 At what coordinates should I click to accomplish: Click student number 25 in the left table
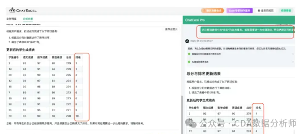tap(10, 110)
